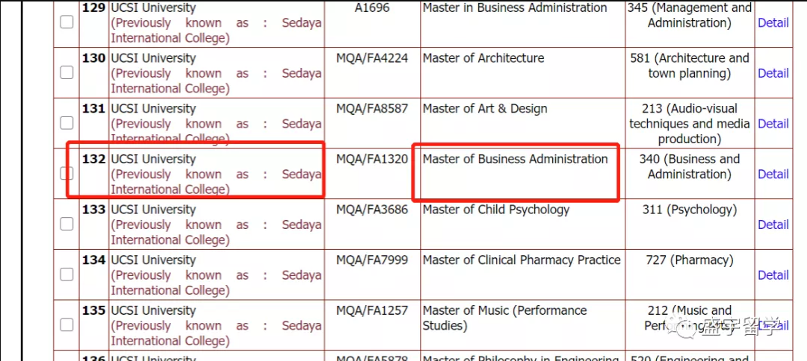This screenshot has height=361, width=807.
Task: Toggle the checkbox in highlighted row 132
Action: click(x=67, y=174)
